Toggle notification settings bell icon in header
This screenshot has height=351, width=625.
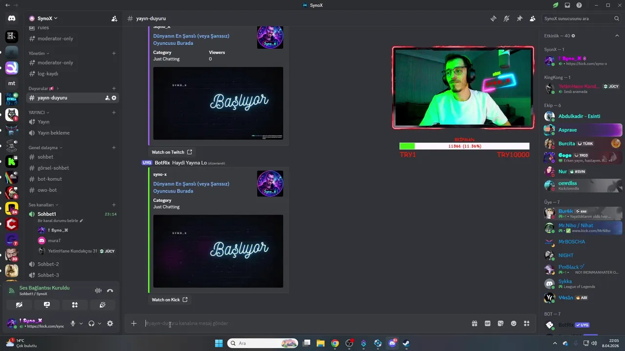(506, 19)
